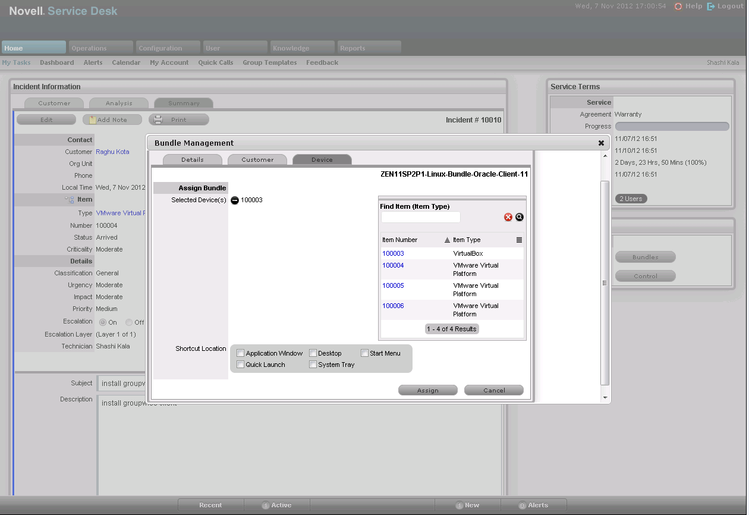Switch to the Customer tab in Bundle Management
The width and height of the screenshot is (749, 515).
pos(257,160)
